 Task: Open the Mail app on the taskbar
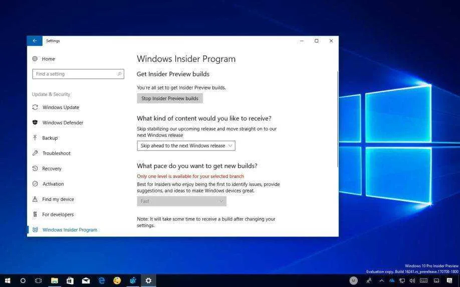tap(86, 280)
